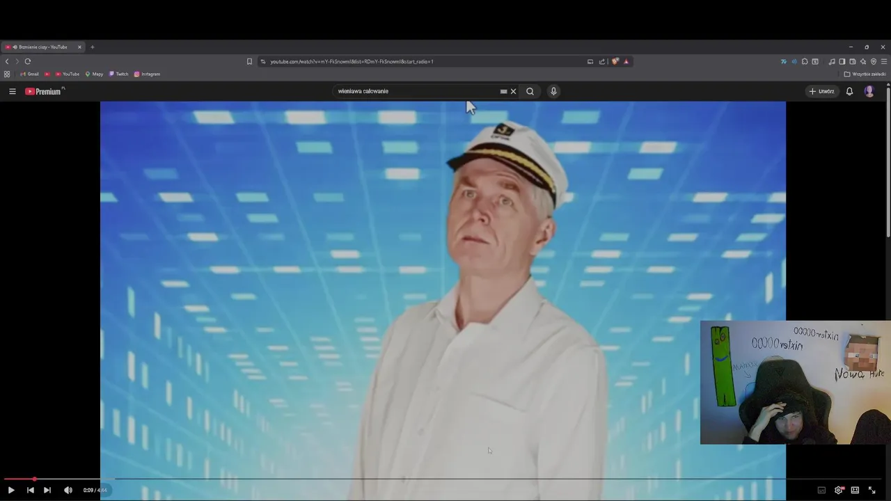891x501 pixels.
Task: Enter fullscreen video mode
Action: (x=872, y=490)
